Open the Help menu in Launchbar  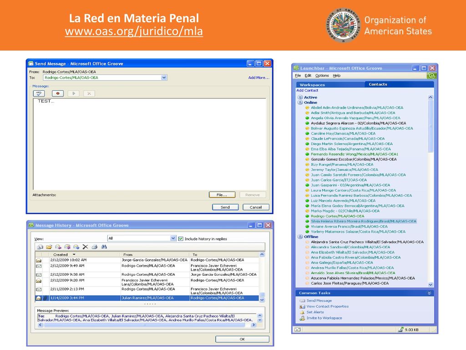336,76
